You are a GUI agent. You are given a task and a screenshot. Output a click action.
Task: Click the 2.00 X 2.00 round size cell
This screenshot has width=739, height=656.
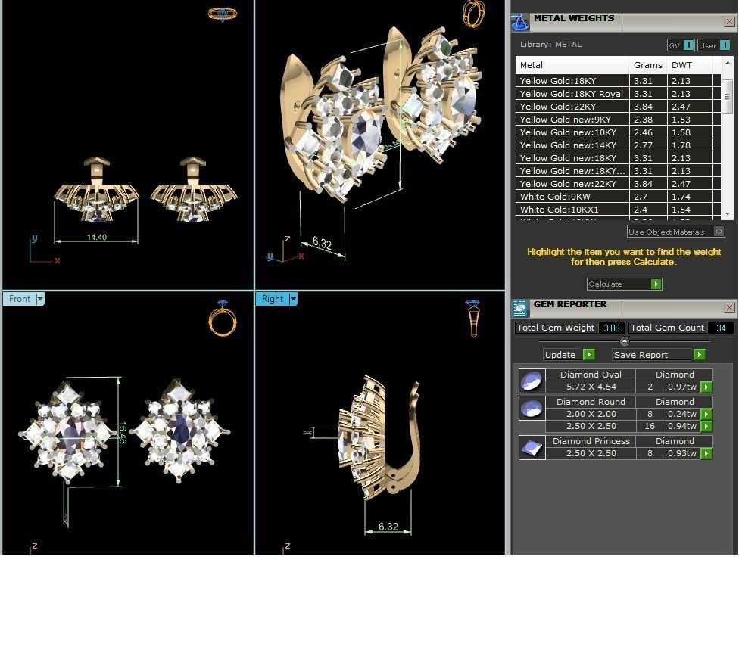pos(591,414)
